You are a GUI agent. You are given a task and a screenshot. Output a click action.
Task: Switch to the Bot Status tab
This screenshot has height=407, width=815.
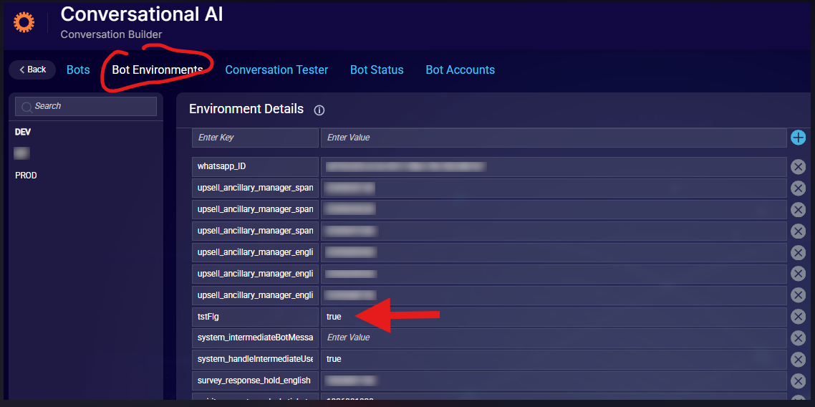click(377, 70)
